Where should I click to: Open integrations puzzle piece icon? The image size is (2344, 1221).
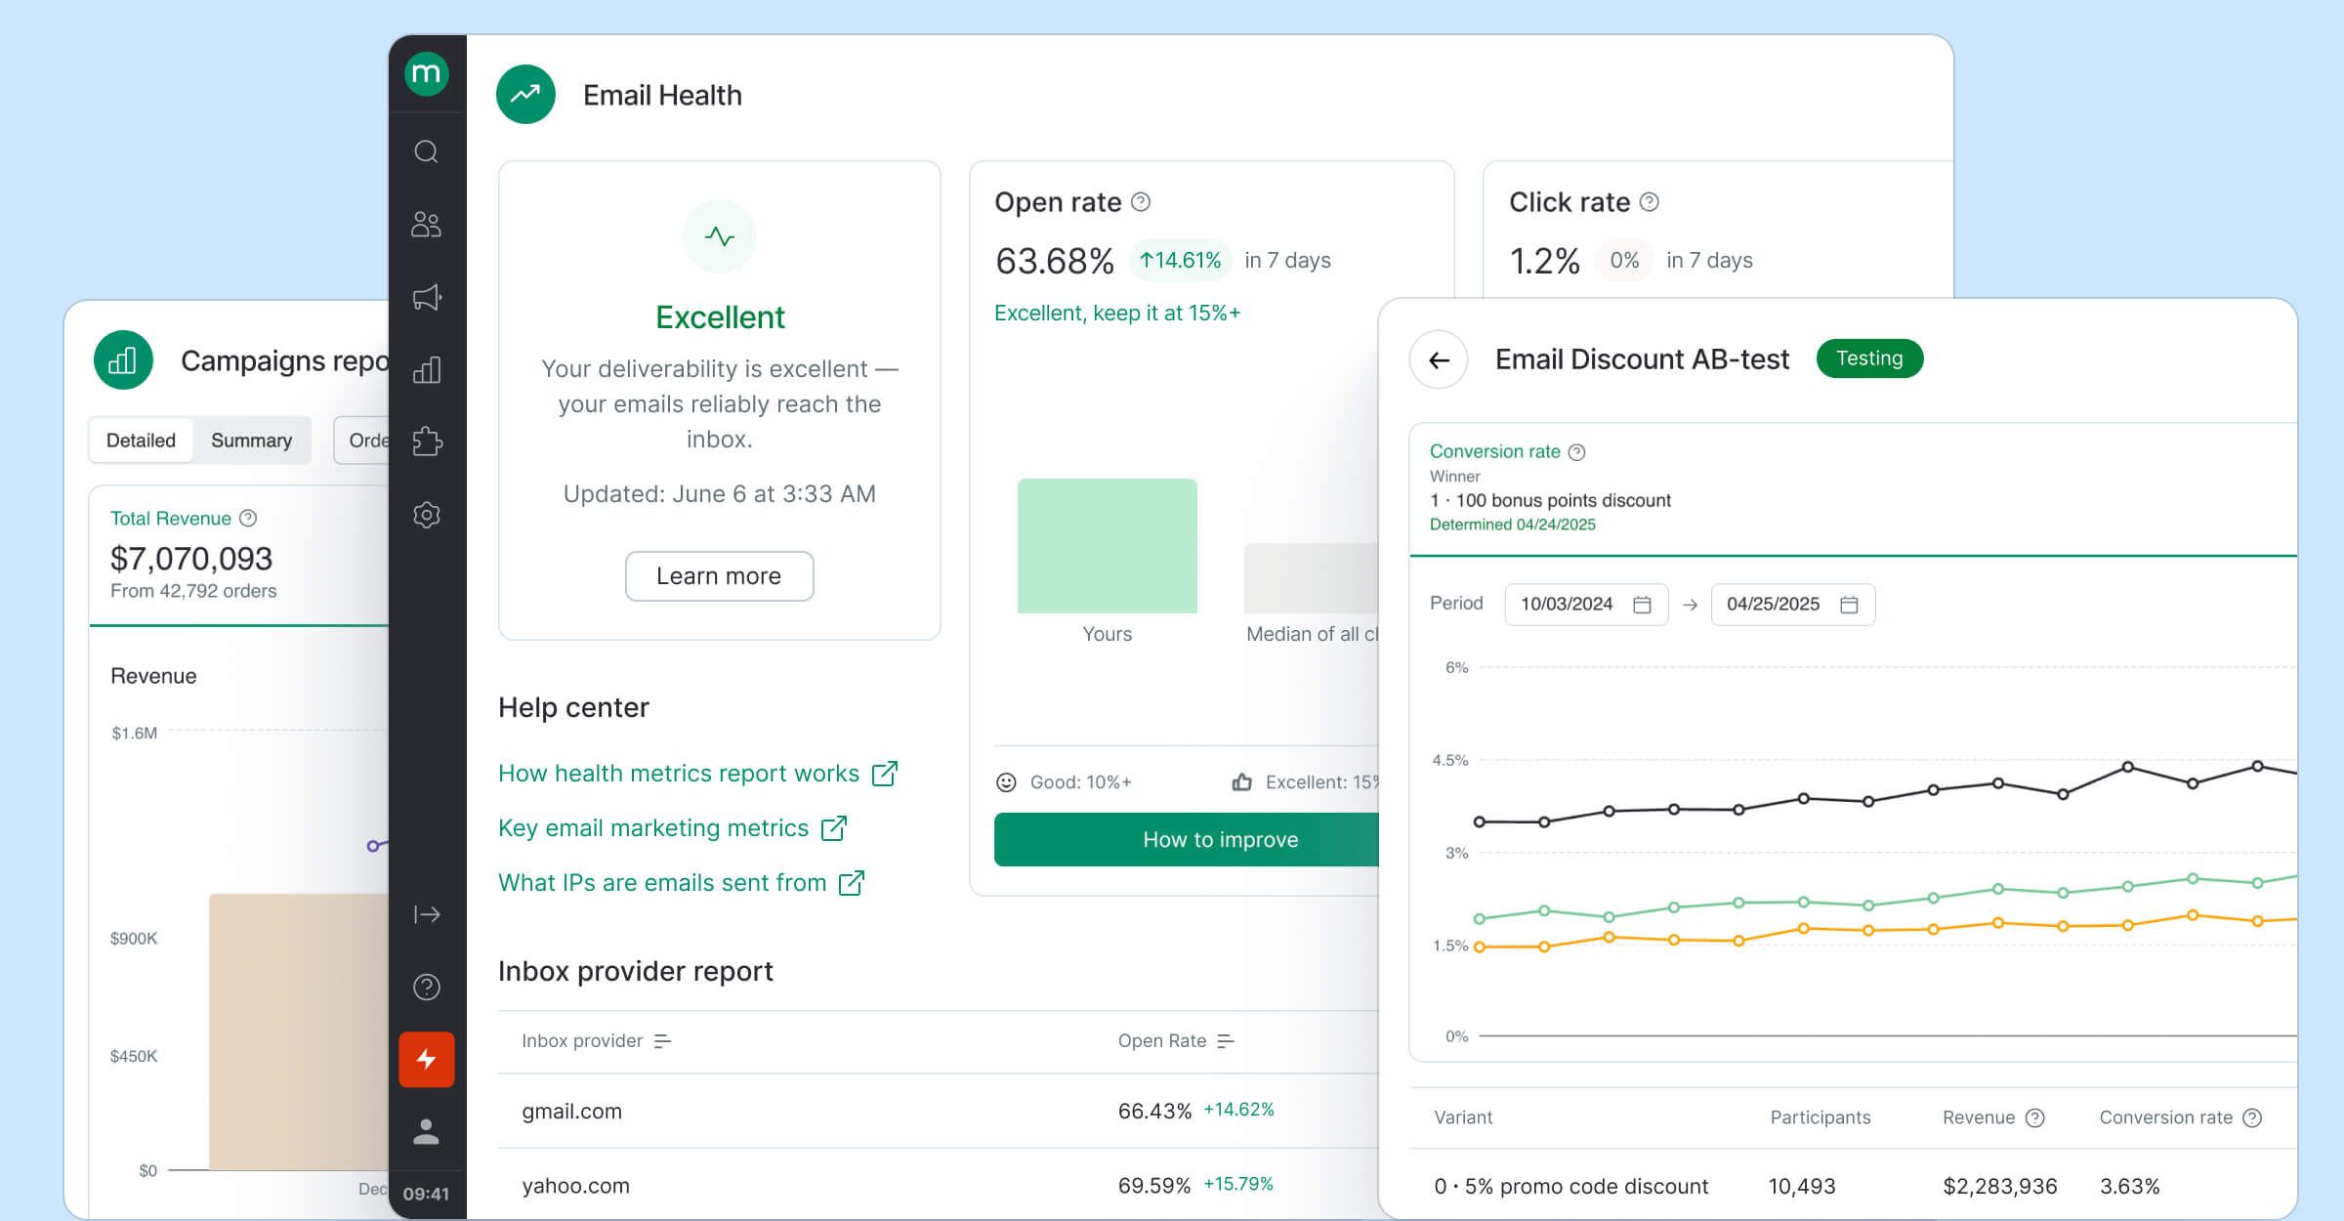point(426,442)
